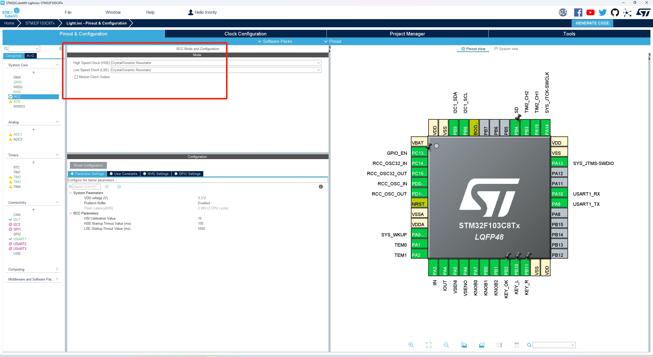Open the Help menu

150,12
